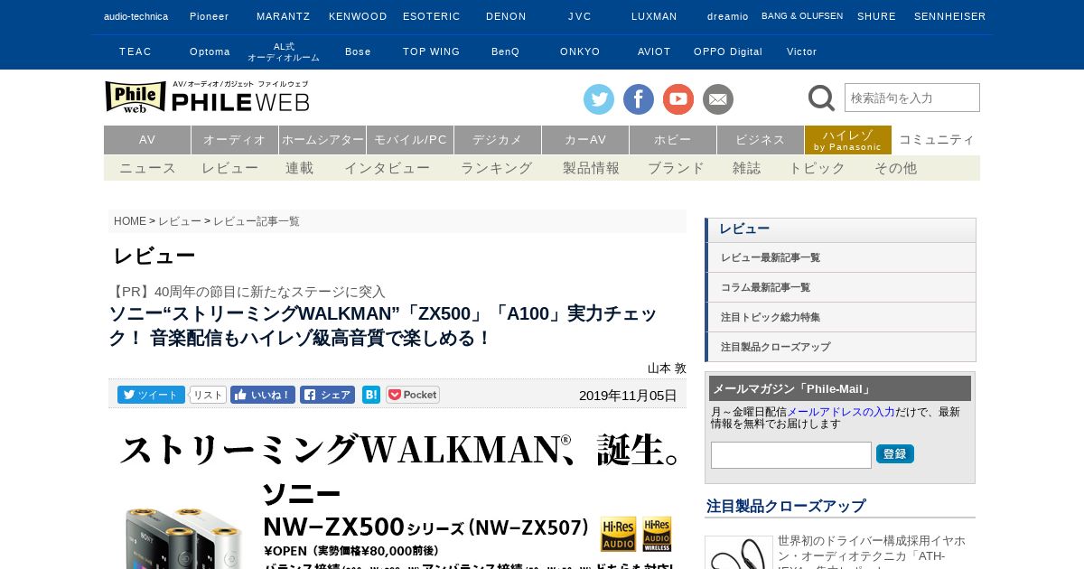This screenshot has width=1084, height=569.
Task: Open the MARANTZ brand link
Action: point(284,16)
